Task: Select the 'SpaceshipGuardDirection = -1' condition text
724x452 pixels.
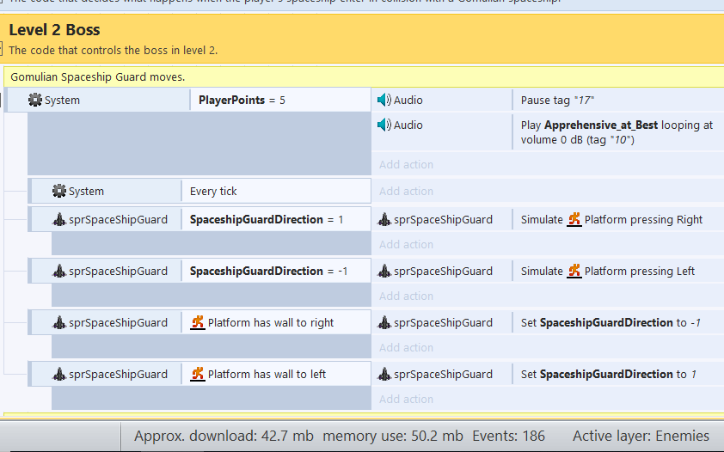Action: click(268, 272)
